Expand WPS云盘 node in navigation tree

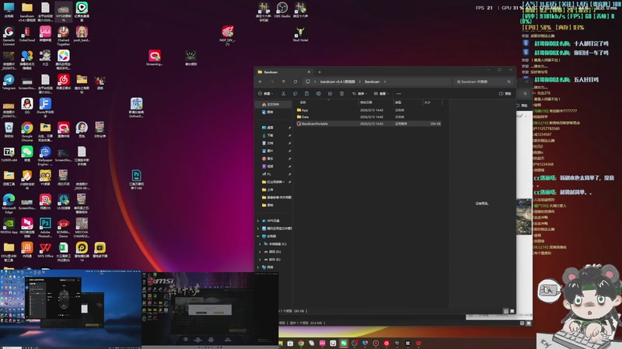click(258, 220)
